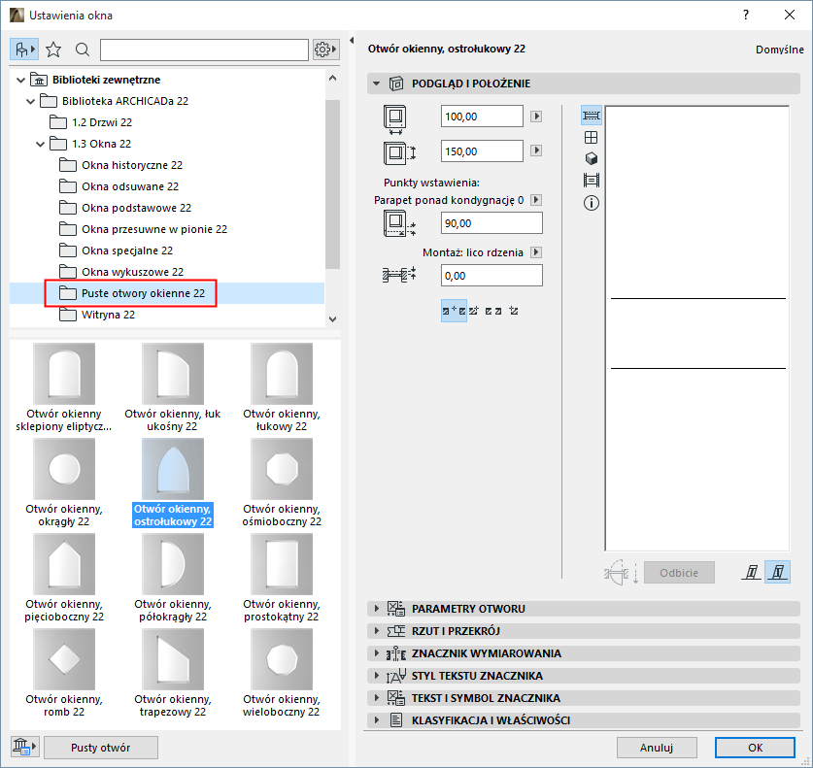Expand PARAMETRY OTWORU panel

[x=584, y=609]
